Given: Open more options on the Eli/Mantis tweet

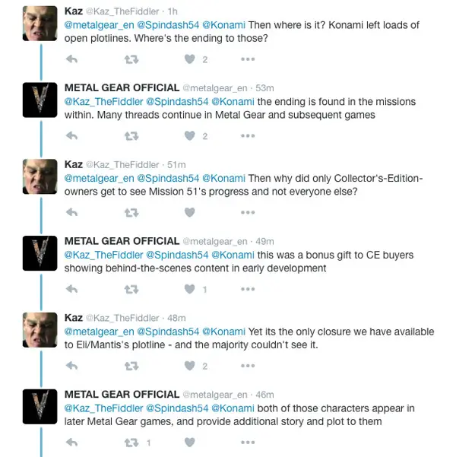Looking at the screenshot, I should [x=248, y=366].
